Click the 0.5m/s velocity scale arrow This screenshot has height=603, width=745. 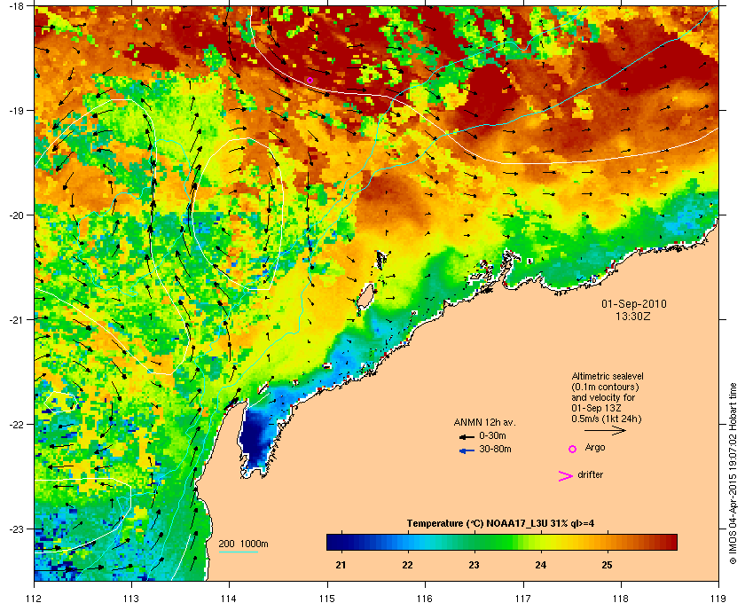(x=605, y=430)
